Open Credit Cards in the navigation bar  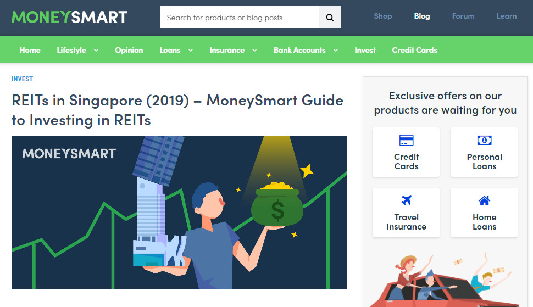pos(414,50)
